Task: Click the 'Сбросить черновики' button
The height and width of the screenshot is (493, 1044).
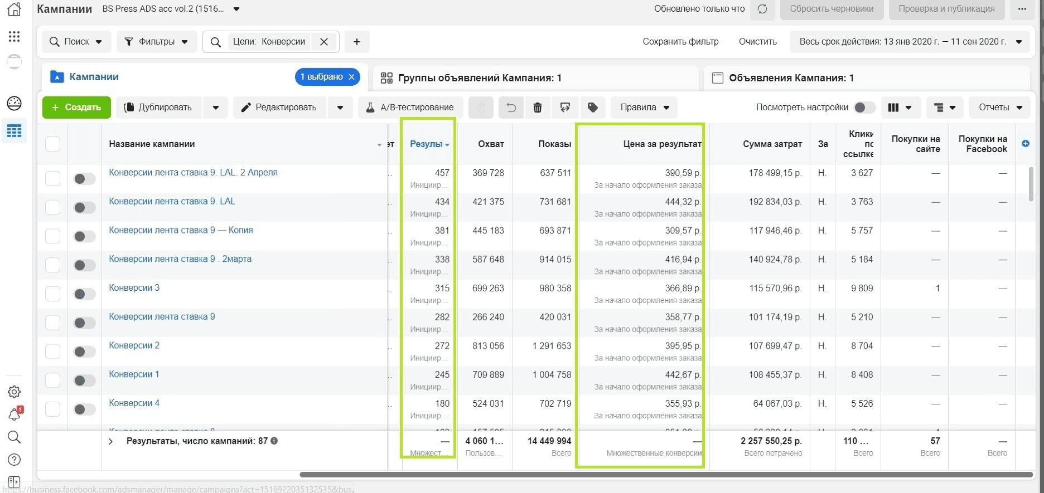Action: 832,9
